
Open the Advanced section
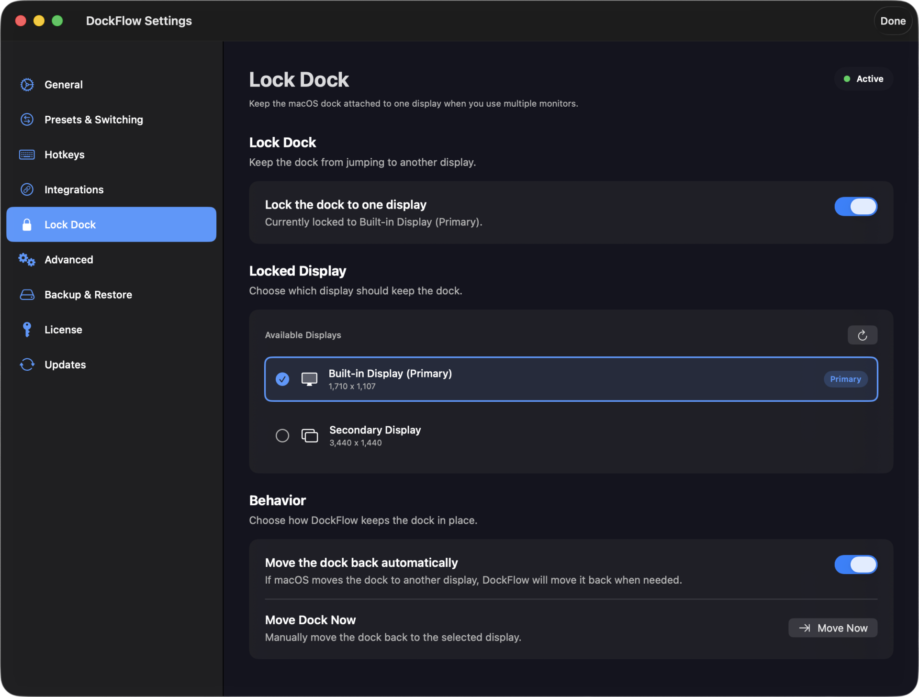[111, 260]
